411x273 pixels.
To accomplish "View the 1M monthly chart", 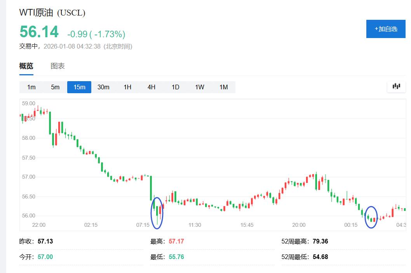I will 223,87.
